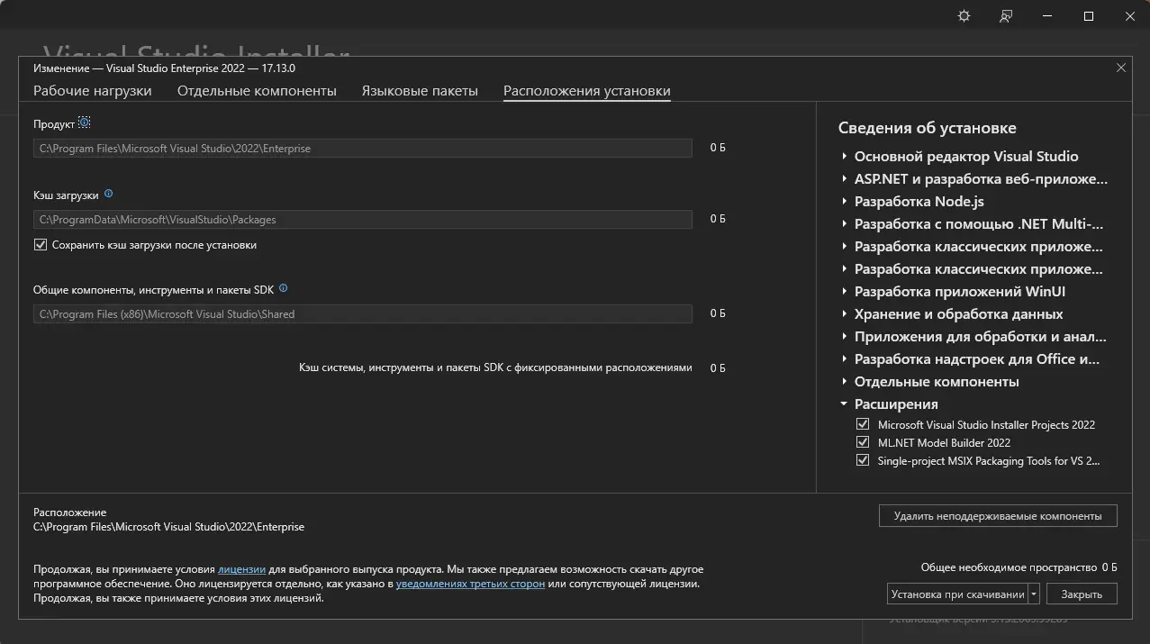Uncheck Single-project MSIX Packaging Tools checkbox
This screenshot has width=1150, height=644.
pyautogui.click(x=863, y=460)
